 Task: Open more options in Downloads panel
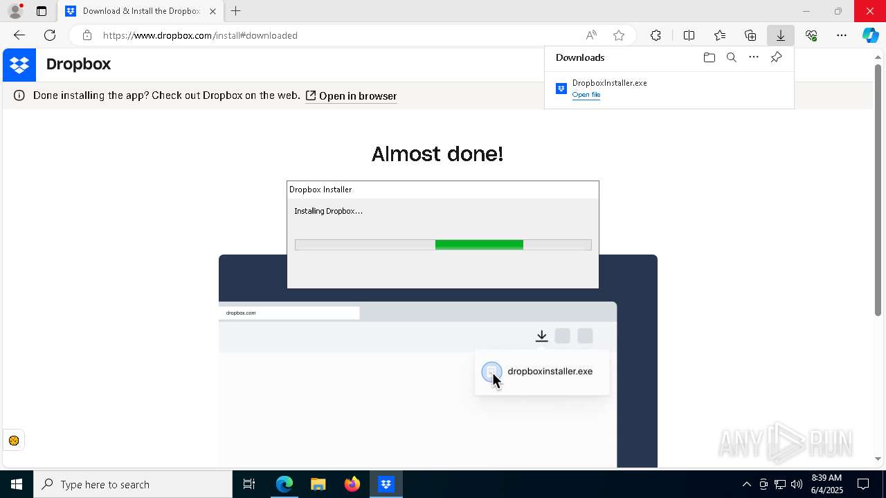pyautogui.click(x=754, y=57)
